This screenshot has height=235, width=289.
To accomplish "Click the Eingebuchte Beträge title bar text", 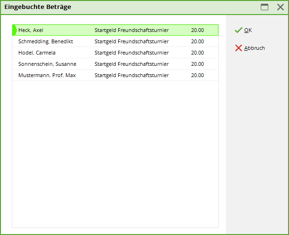I will click(38, 7).
